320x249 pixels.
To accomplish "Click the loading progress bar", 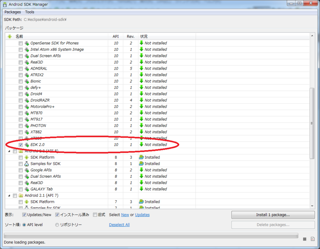I will tap(151, 236).
